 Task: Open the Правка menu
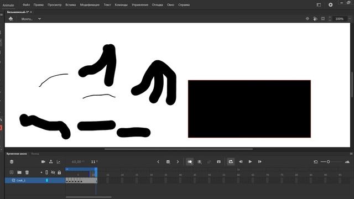pos(38,5)
